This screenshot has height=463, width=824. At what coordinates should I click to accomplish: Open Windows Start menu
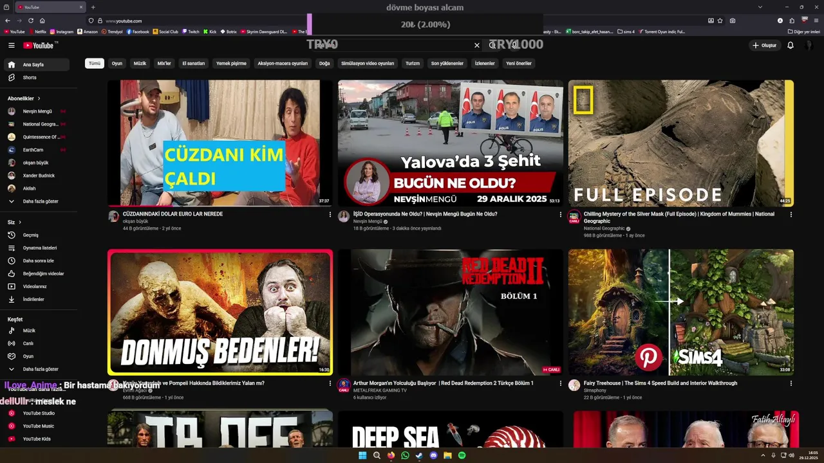362,455
